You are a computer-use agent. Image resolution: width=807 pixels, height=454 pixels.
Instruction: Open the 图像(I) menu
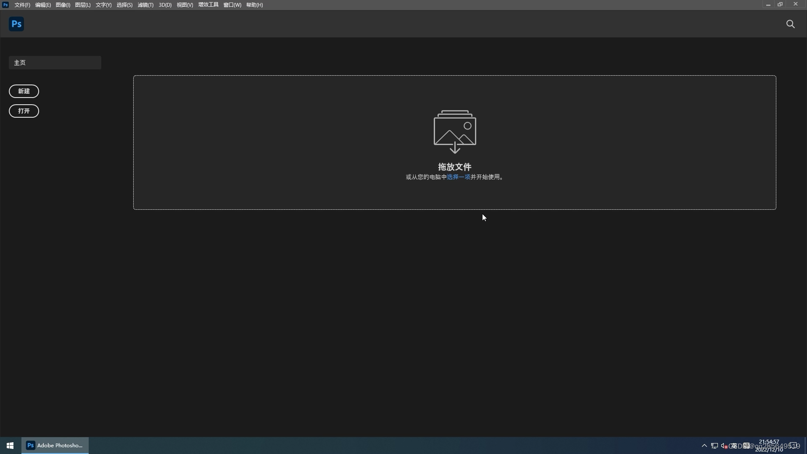(x=63, y=5)
